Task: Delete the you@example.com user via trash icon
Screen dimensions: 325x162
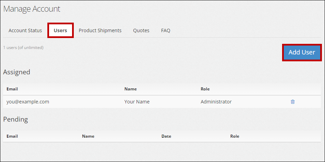Action: 292,102
